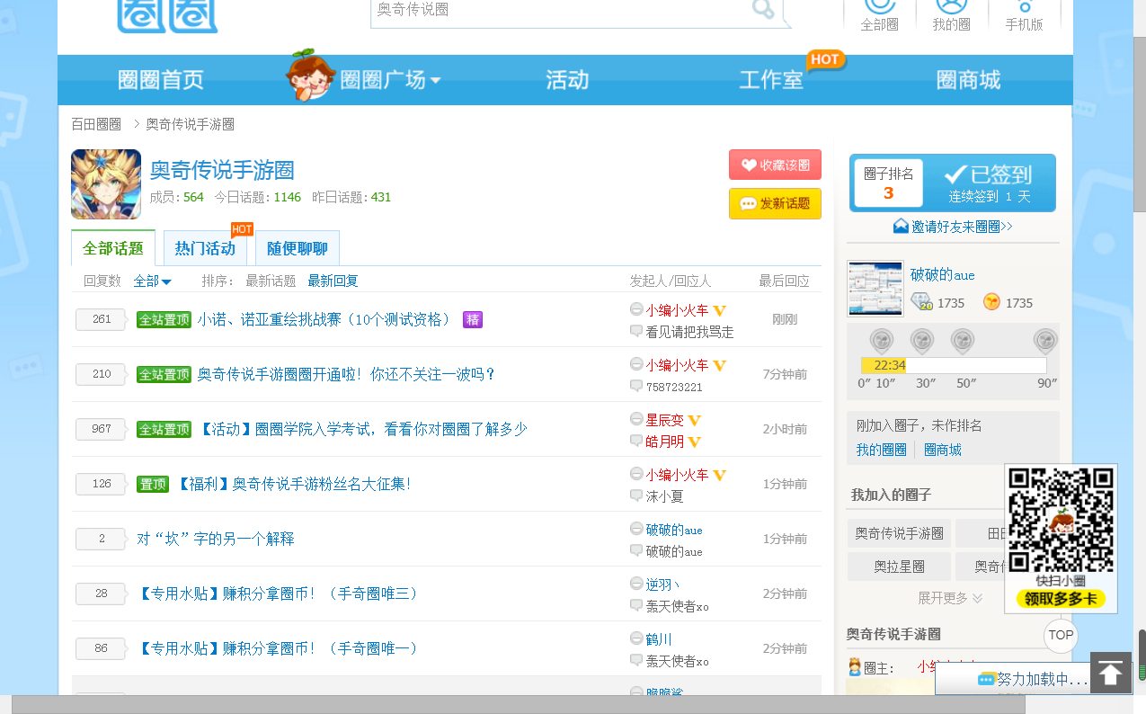This screenshot has height=714, width=1146.
Task: Click the 奥奇传说手游圈 avatar image
Action: pos(106,184)
